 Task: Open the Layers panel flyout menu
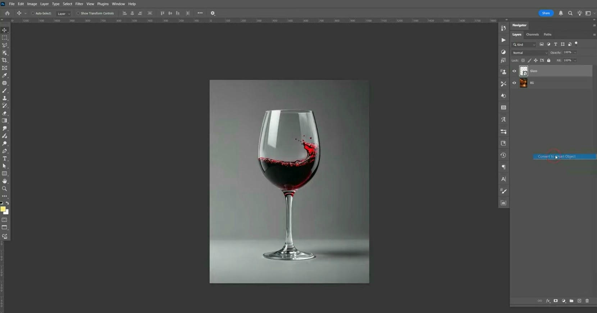[x=594, y=34]
